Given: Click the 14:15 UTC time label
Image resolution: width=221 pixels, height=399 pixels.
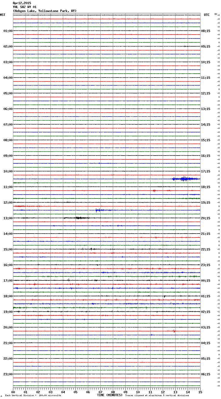Looking at the screenshot, I should point(206,125).
